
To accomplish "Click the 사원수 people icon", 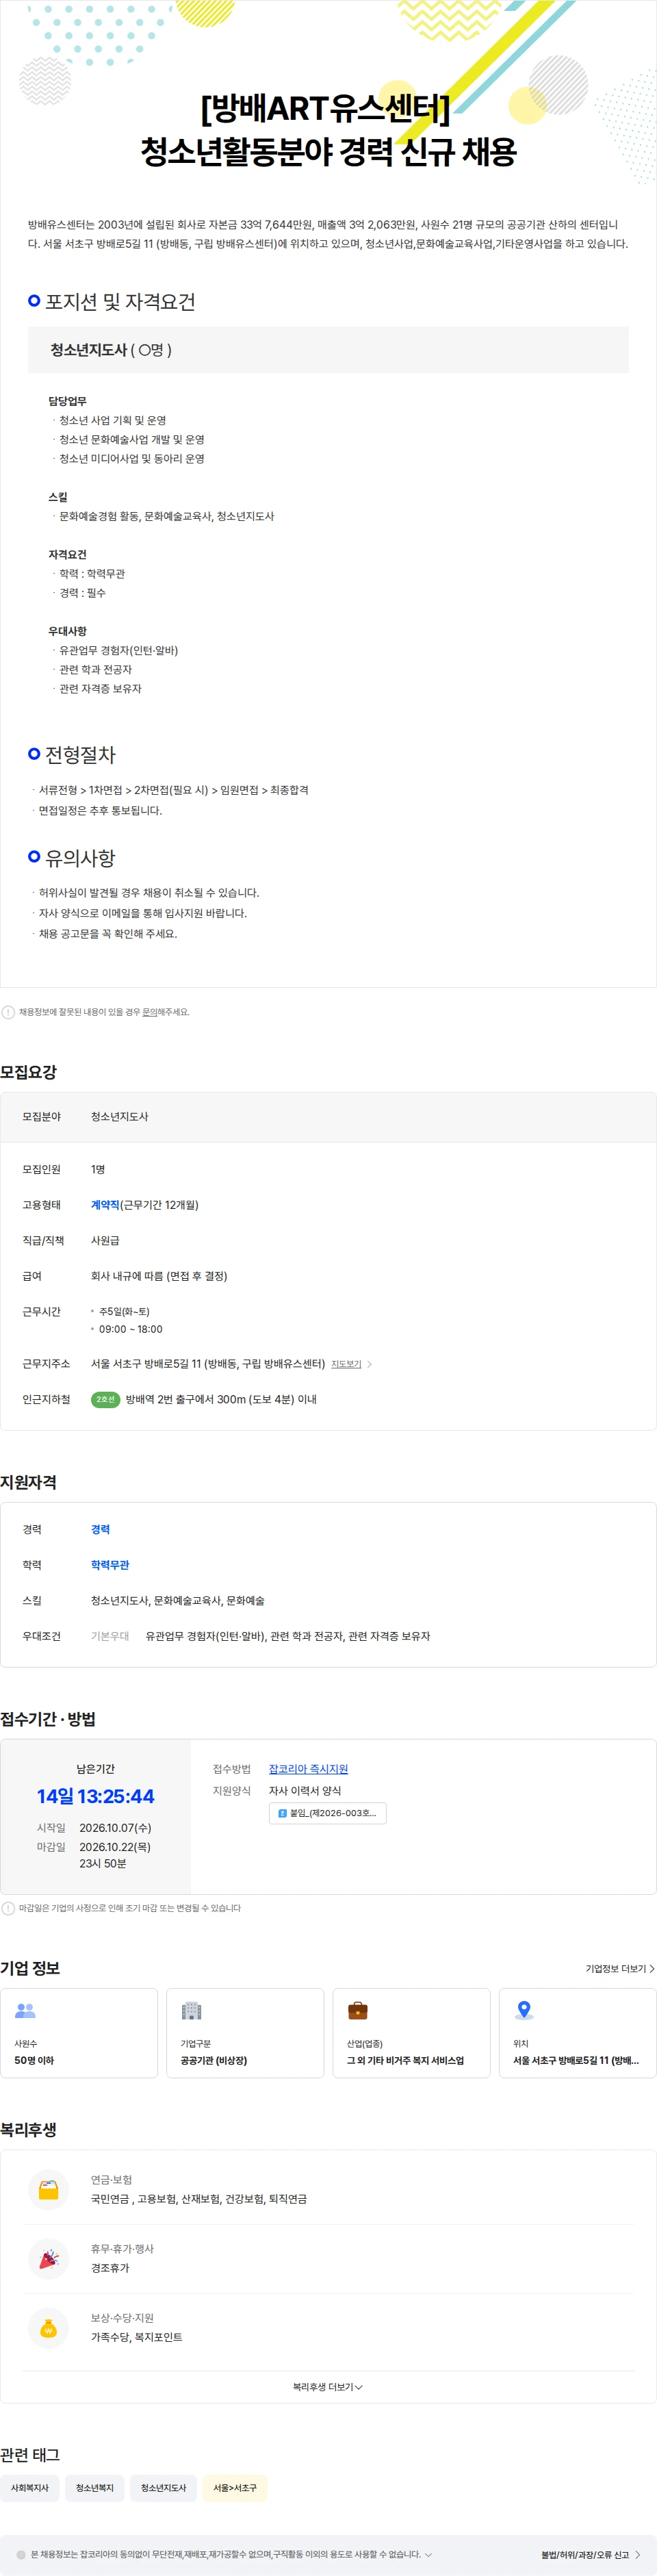I will [25, 2011].
